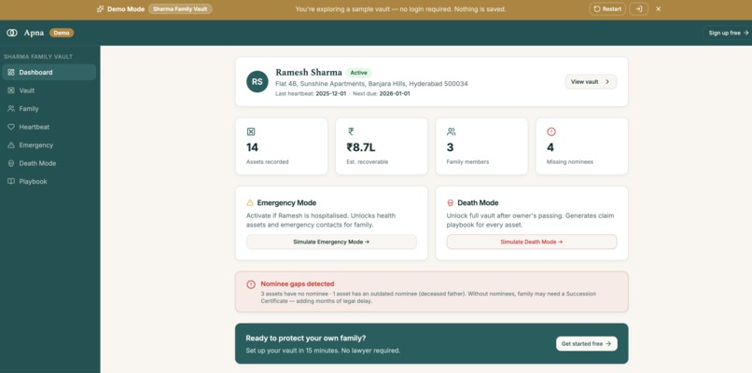Click the View vault button
This screenshot has width=752, height=373.
(x=591, y=82)
